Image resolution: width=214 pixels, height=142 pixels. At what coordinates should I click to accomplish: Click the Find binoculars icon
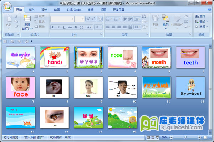[x=197, y=16]
